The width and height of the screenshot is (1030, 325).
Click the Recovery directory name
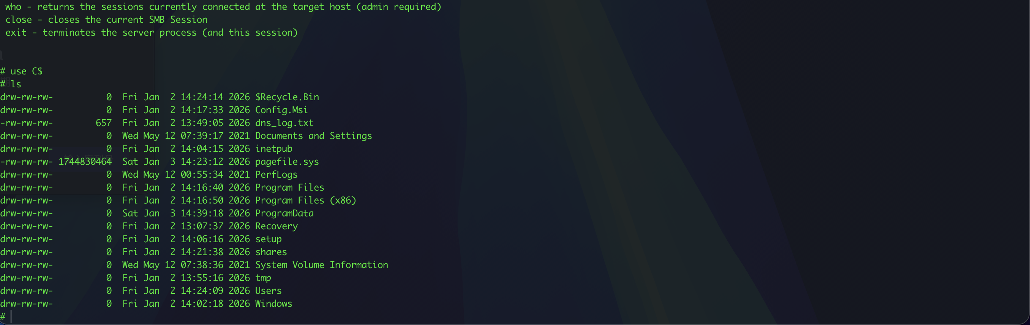point(276,226)
